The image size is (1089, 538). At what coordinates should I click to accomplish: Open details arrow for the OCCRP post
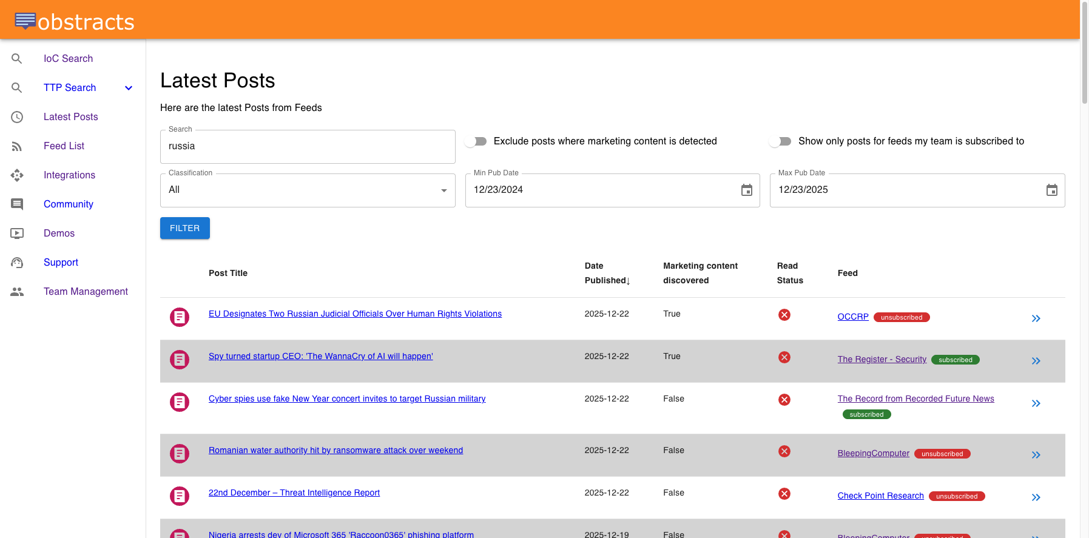[1036, 318]
